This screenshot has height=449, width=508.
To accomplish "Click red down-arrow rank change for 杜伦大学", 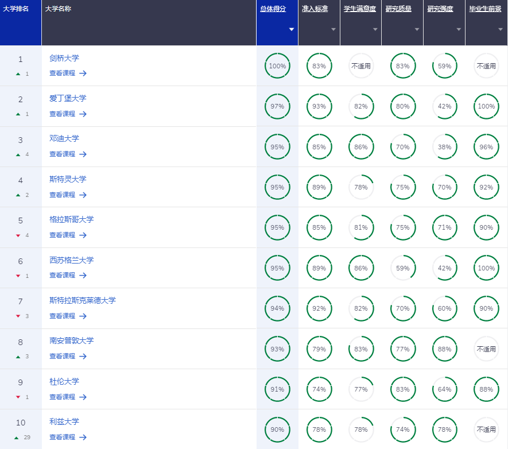I will click(18, 397).
